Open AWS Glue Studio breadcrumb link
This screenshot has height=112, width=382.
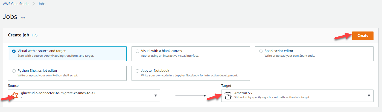tap(16, 4)
